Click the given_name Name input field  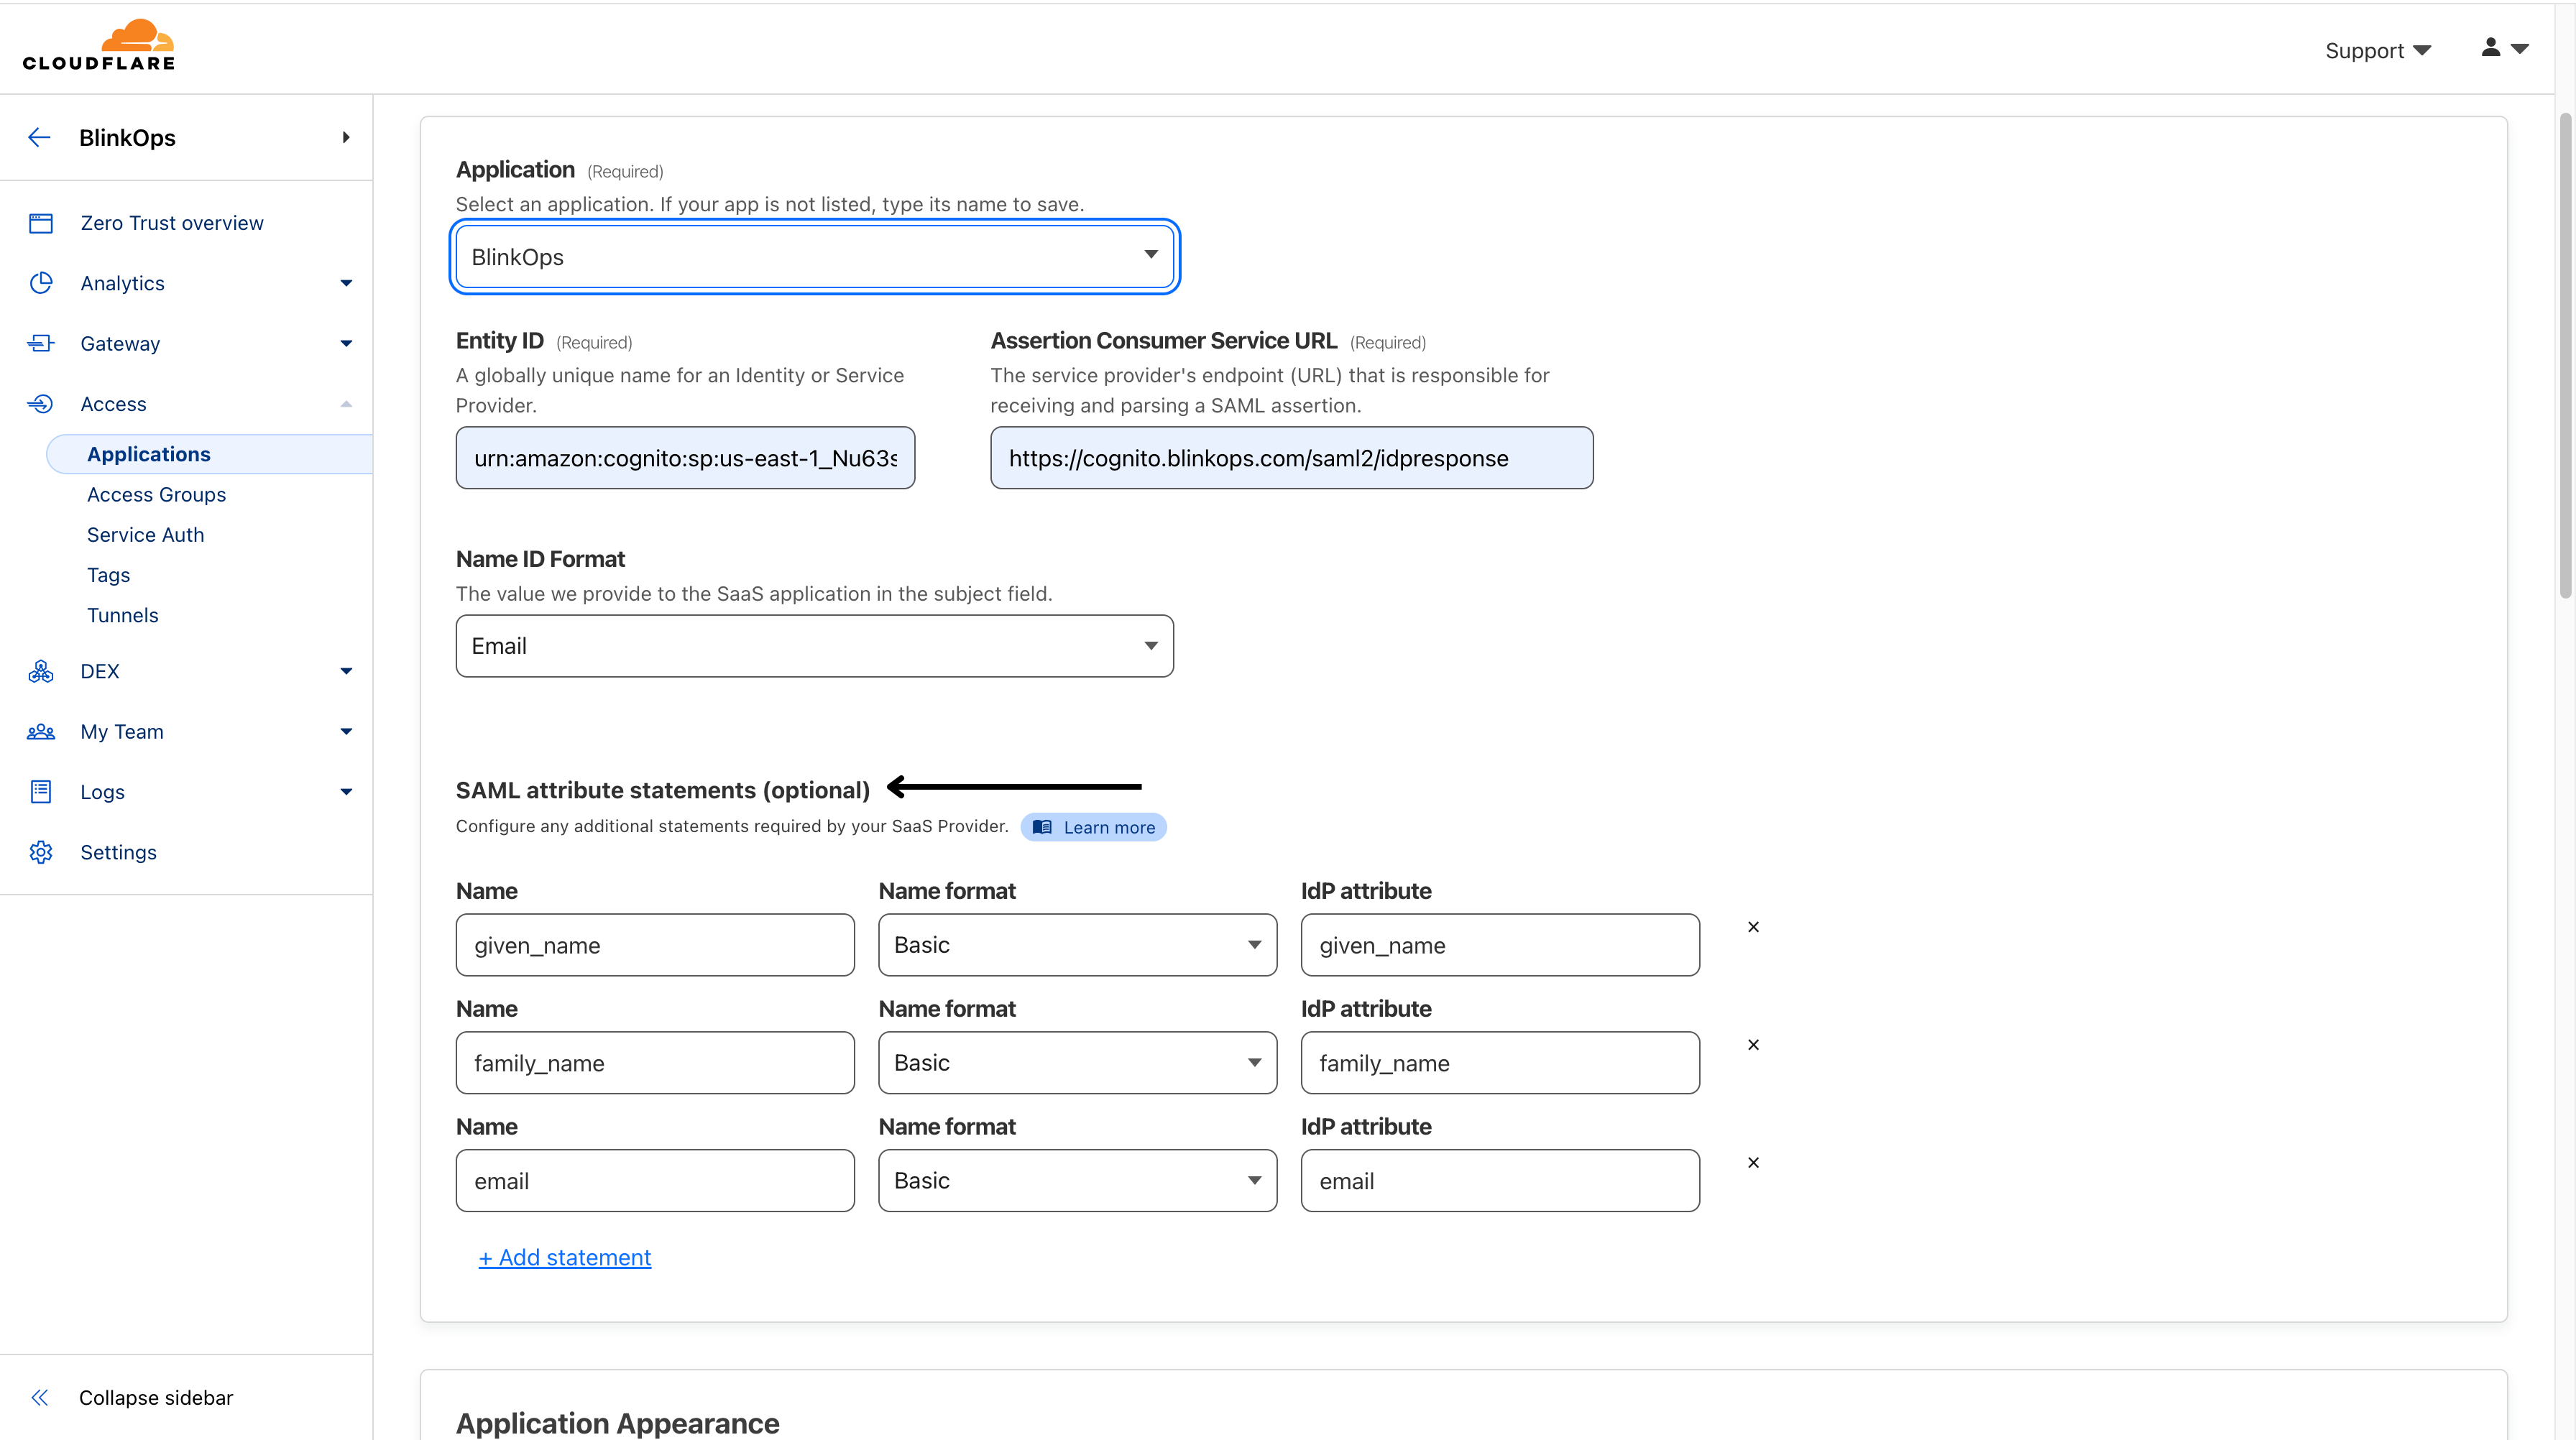655,945
